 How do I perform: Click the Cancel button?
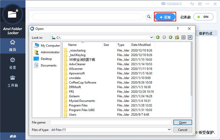click(183, 130)
